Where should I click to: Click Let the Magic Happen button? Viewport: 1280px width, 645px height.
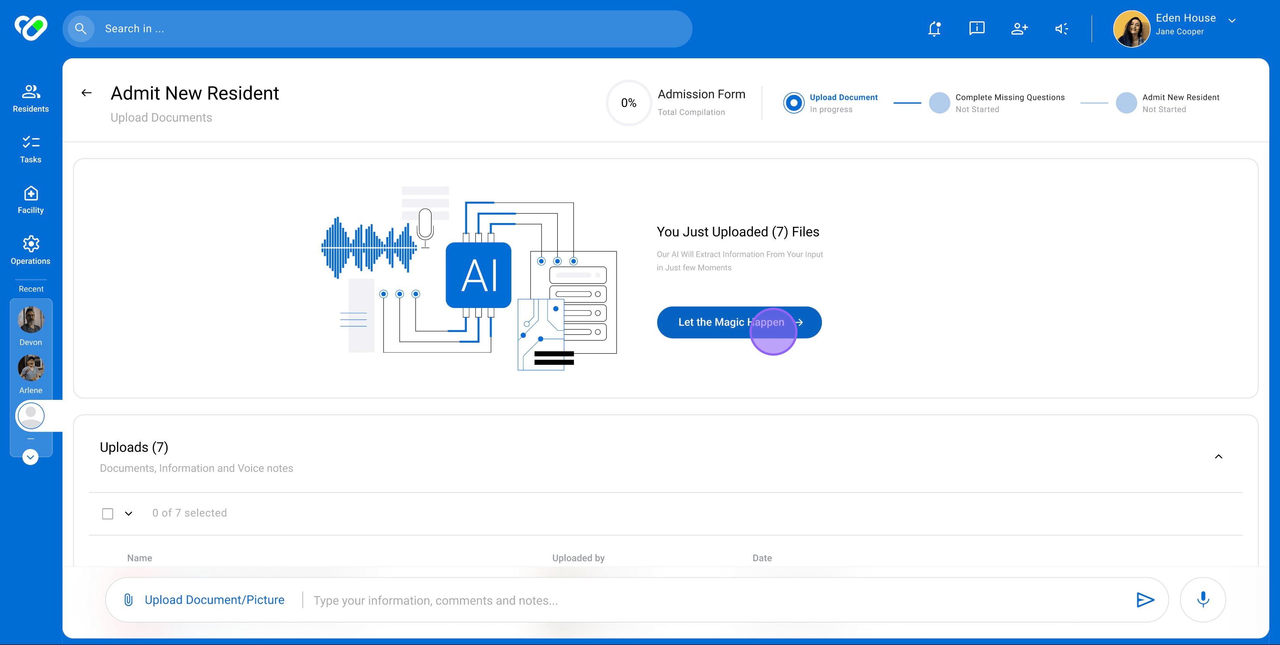(739, 322)
